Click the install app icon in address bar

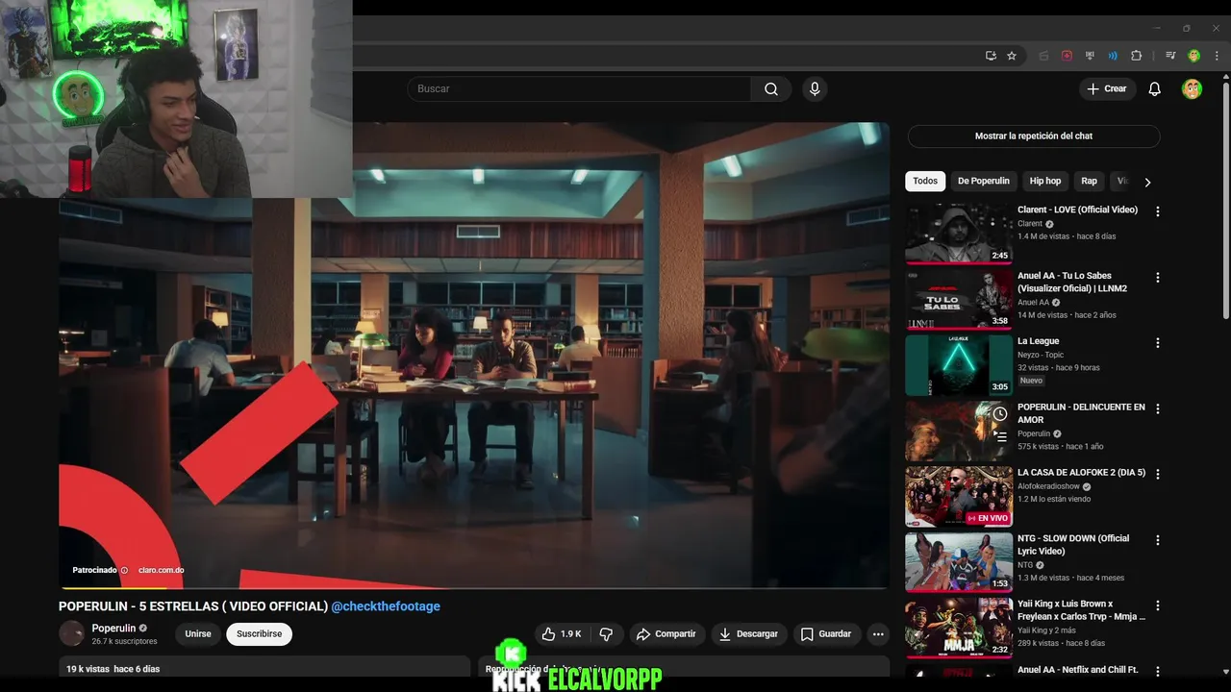tap(991, 56)
